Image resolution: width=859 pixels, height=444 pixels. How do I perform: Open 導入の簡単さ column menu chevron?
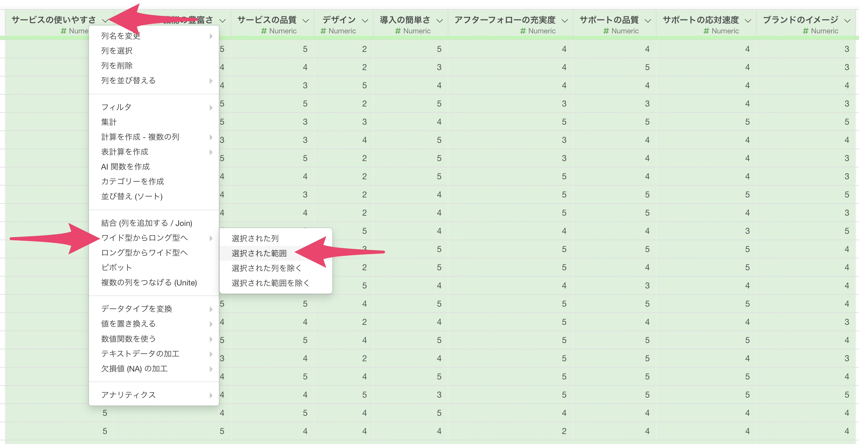click(x=440, y=21)
